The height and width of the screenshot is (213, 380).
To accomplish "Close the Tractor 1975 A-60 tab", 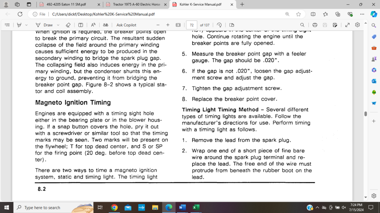I will pos(165,4).
